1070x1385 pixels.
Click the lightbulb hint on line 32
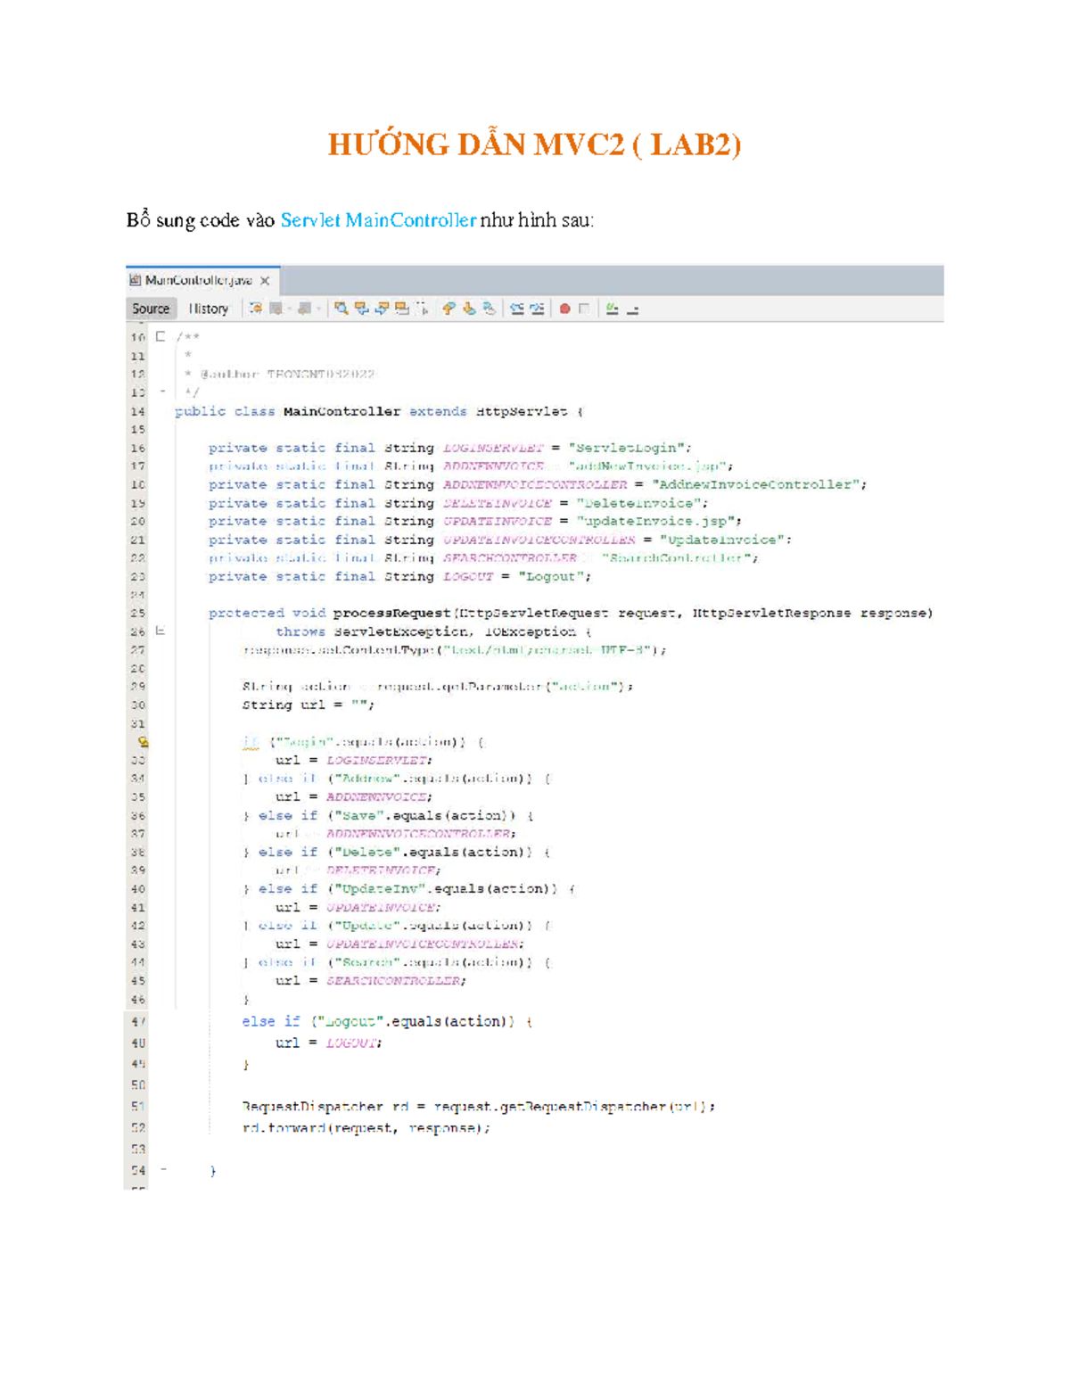click(143, 741)
